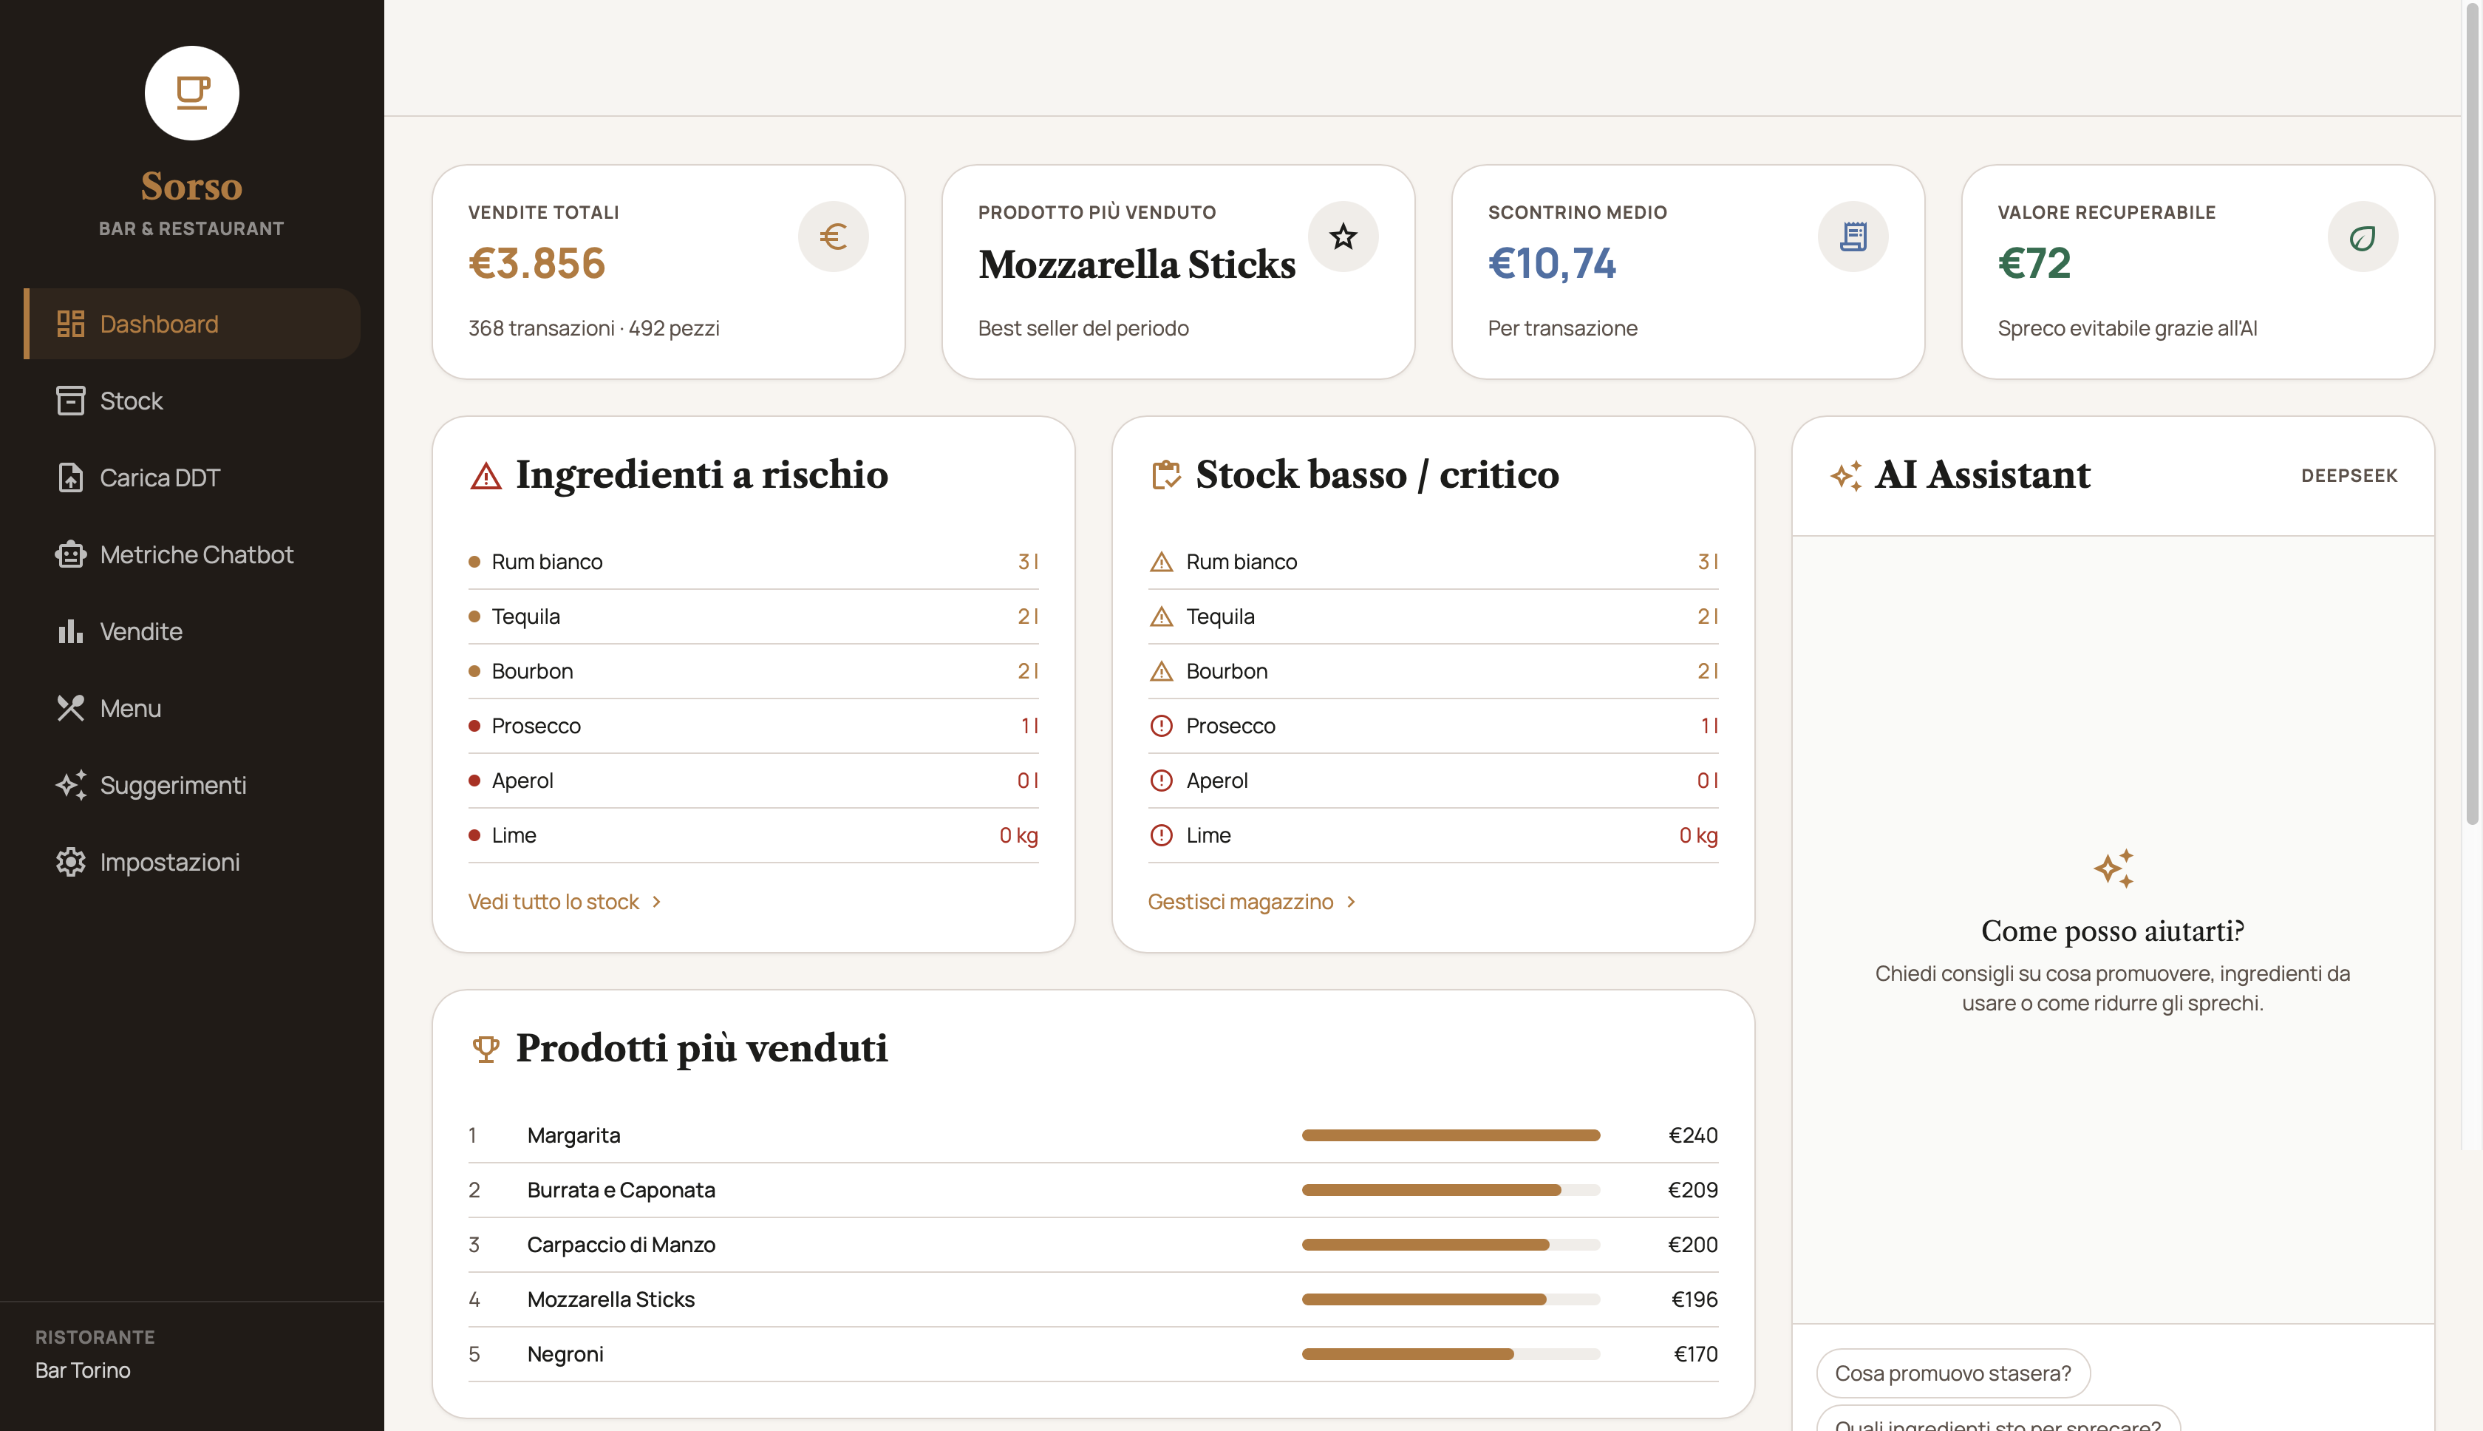Click the Burrata e Caponata sales bar
The height and width of the screenshot is (1431, 2483).
(1451, 1190)
